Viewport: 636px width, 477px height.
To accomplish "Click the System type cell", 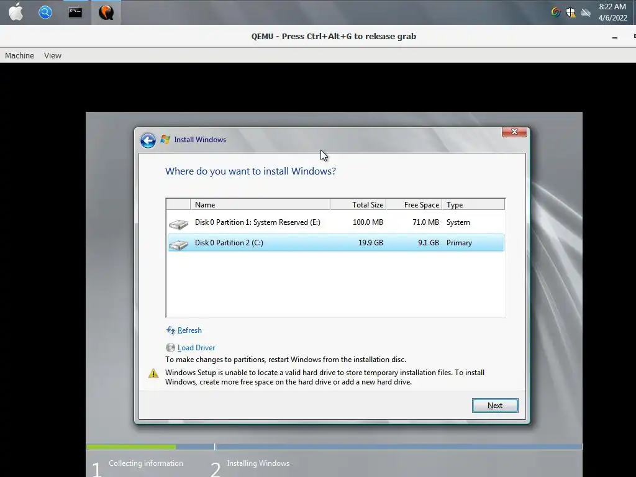I will coord(458,222).
